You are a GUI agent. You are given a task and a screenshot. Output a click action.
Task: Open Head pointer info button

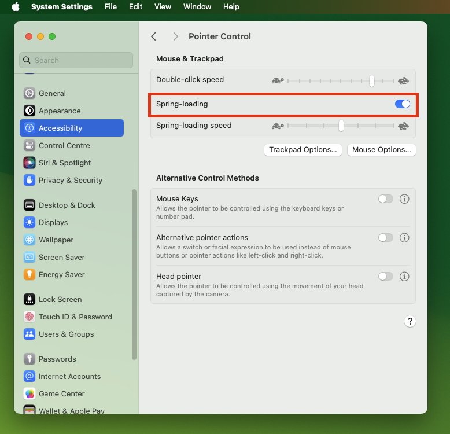(404, 276)
